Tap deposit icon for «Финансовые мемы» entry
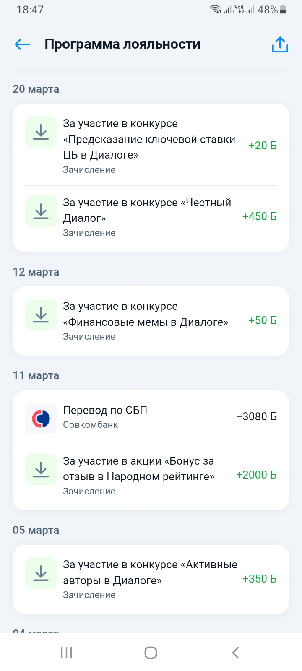Viewport: 302px width, 671px height. click(41, 315)
